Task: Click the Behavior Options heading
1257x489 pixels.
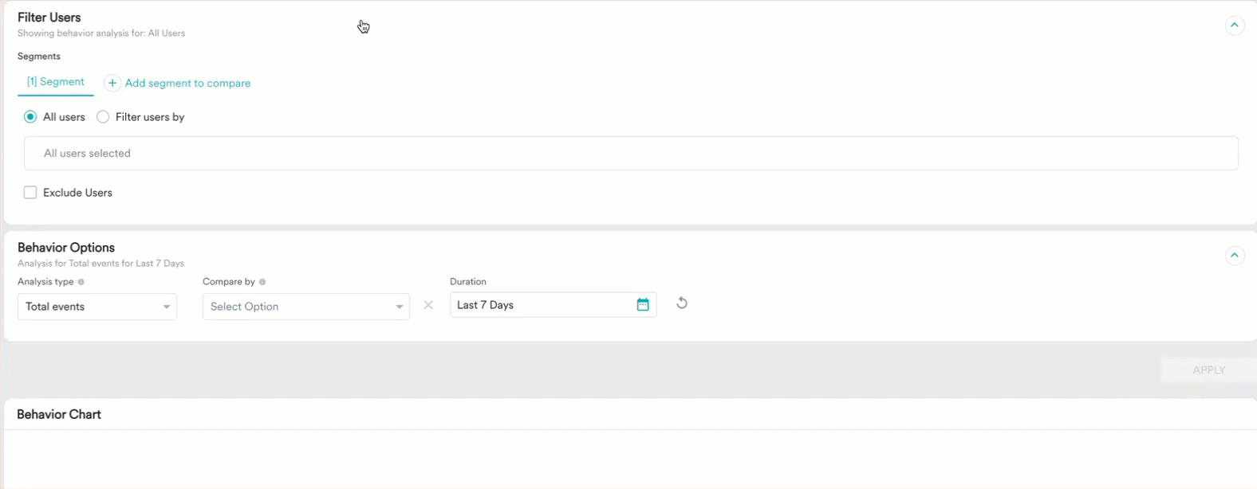Action: [x=66, y=248]
